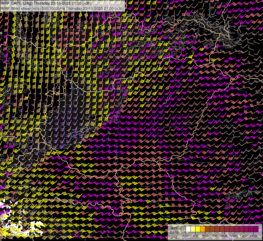This screenshot has height=241, width=263.
Task: Click the pale yellow CAPE legend swatch
Action: pos(193,229)
